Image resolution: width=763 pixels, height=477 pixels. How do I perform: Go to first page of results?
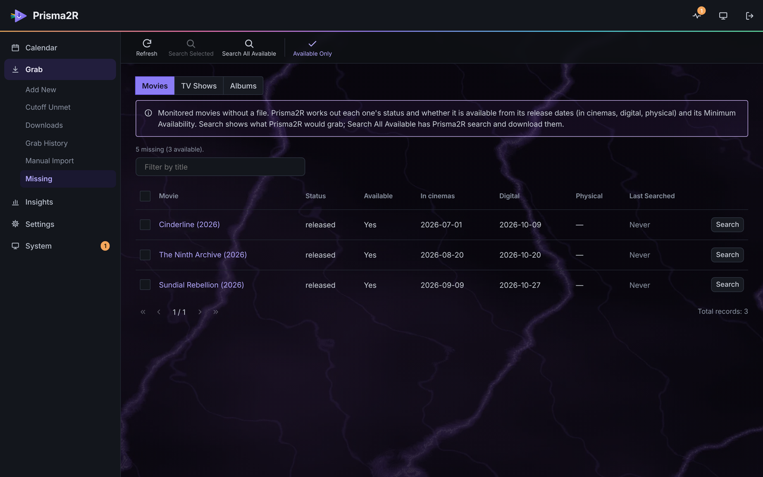click(x=143, y=312)
